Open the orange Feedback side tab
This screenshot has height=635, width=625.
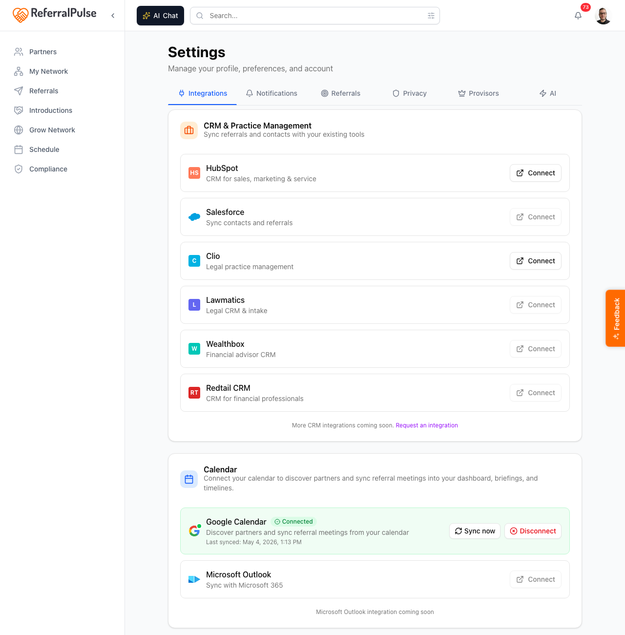pos(616,318)
